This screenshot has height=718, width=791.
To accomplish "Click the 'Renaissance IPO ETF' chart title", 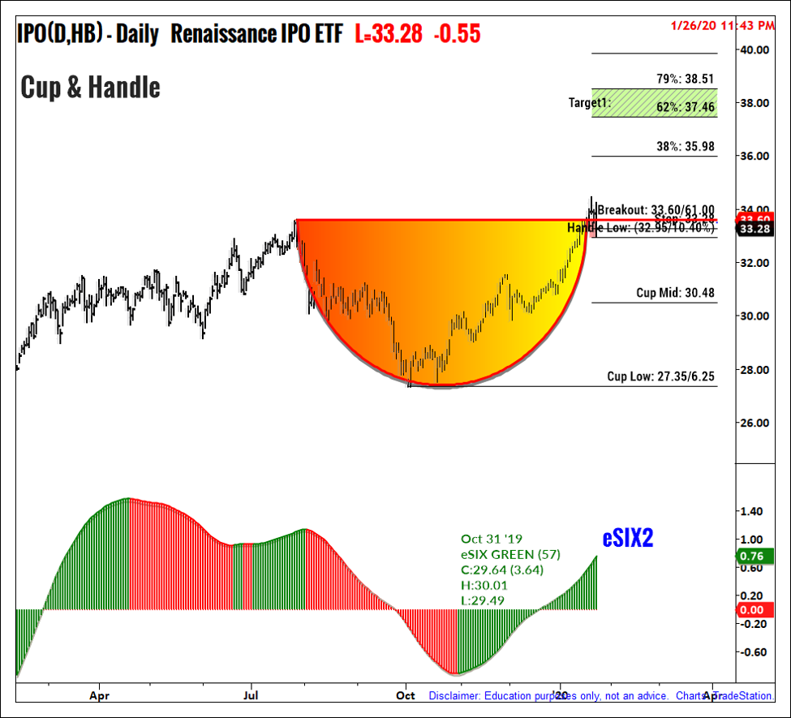I will pos(257,34).
